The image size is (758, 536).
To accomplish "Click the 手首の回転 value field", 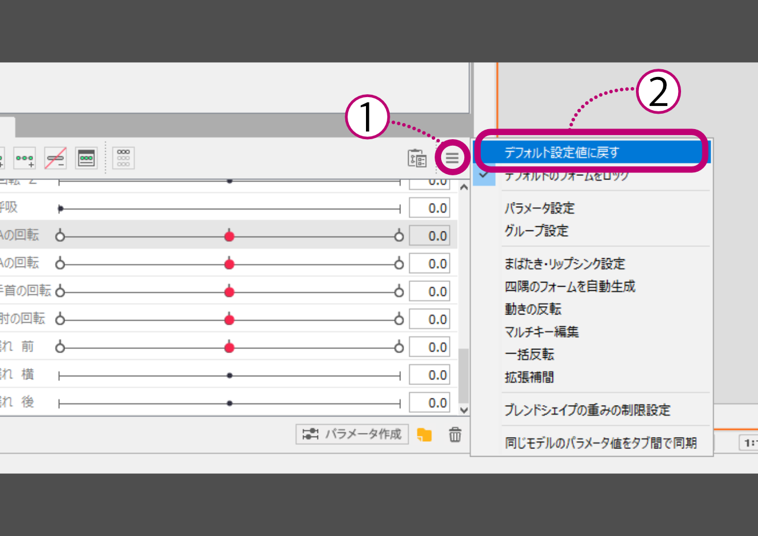I will (429, 292).
